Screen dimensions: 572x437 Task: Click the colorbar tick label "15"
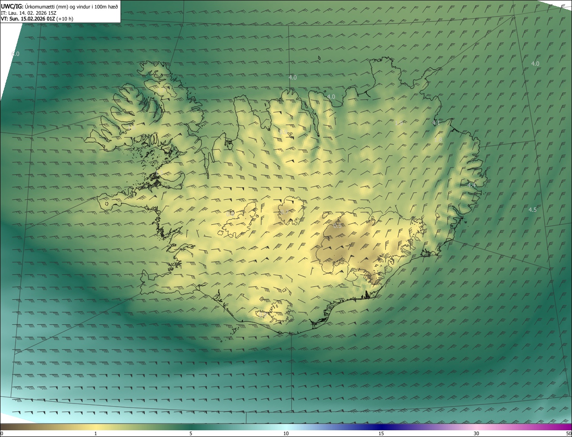pos(381,433)
